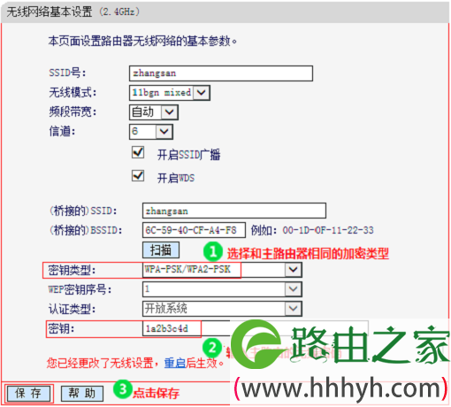Click the 扫描 scan button

tap(161, 250)
